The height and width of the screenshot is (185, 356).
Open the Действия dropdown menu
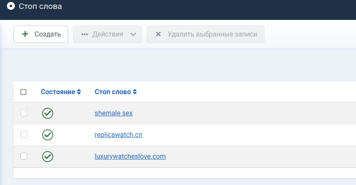tap(107, 34)
